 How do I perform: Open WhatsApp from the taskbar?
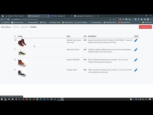(37, 99)
